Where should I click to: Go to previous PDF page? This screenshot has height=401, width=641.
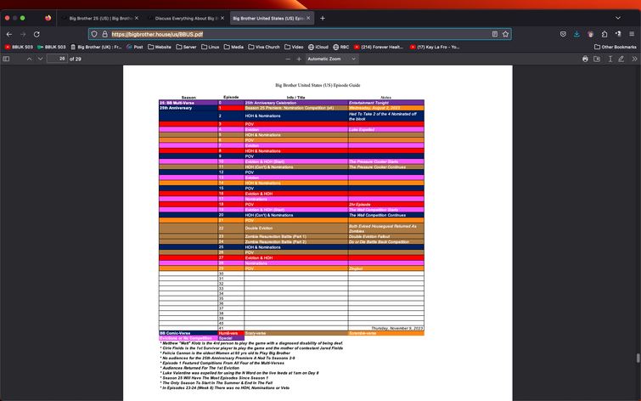coord(29,59)
